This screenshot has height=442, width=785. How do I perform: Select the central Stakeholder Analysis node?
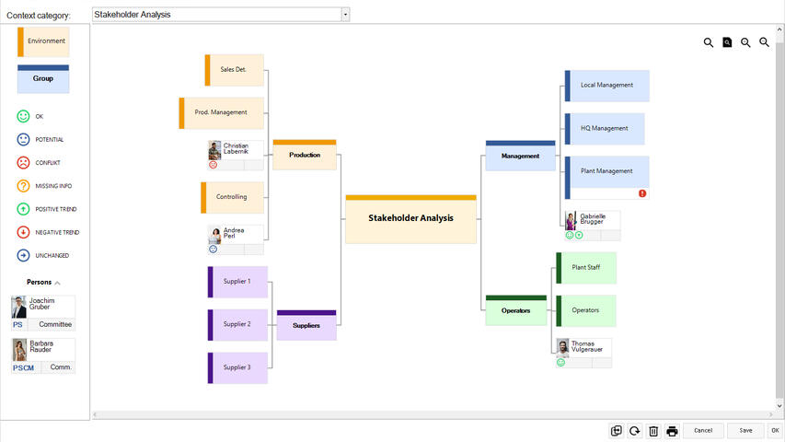410,218
